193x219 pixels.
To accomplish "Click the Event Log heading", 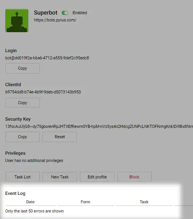I will tap(15, 193).
